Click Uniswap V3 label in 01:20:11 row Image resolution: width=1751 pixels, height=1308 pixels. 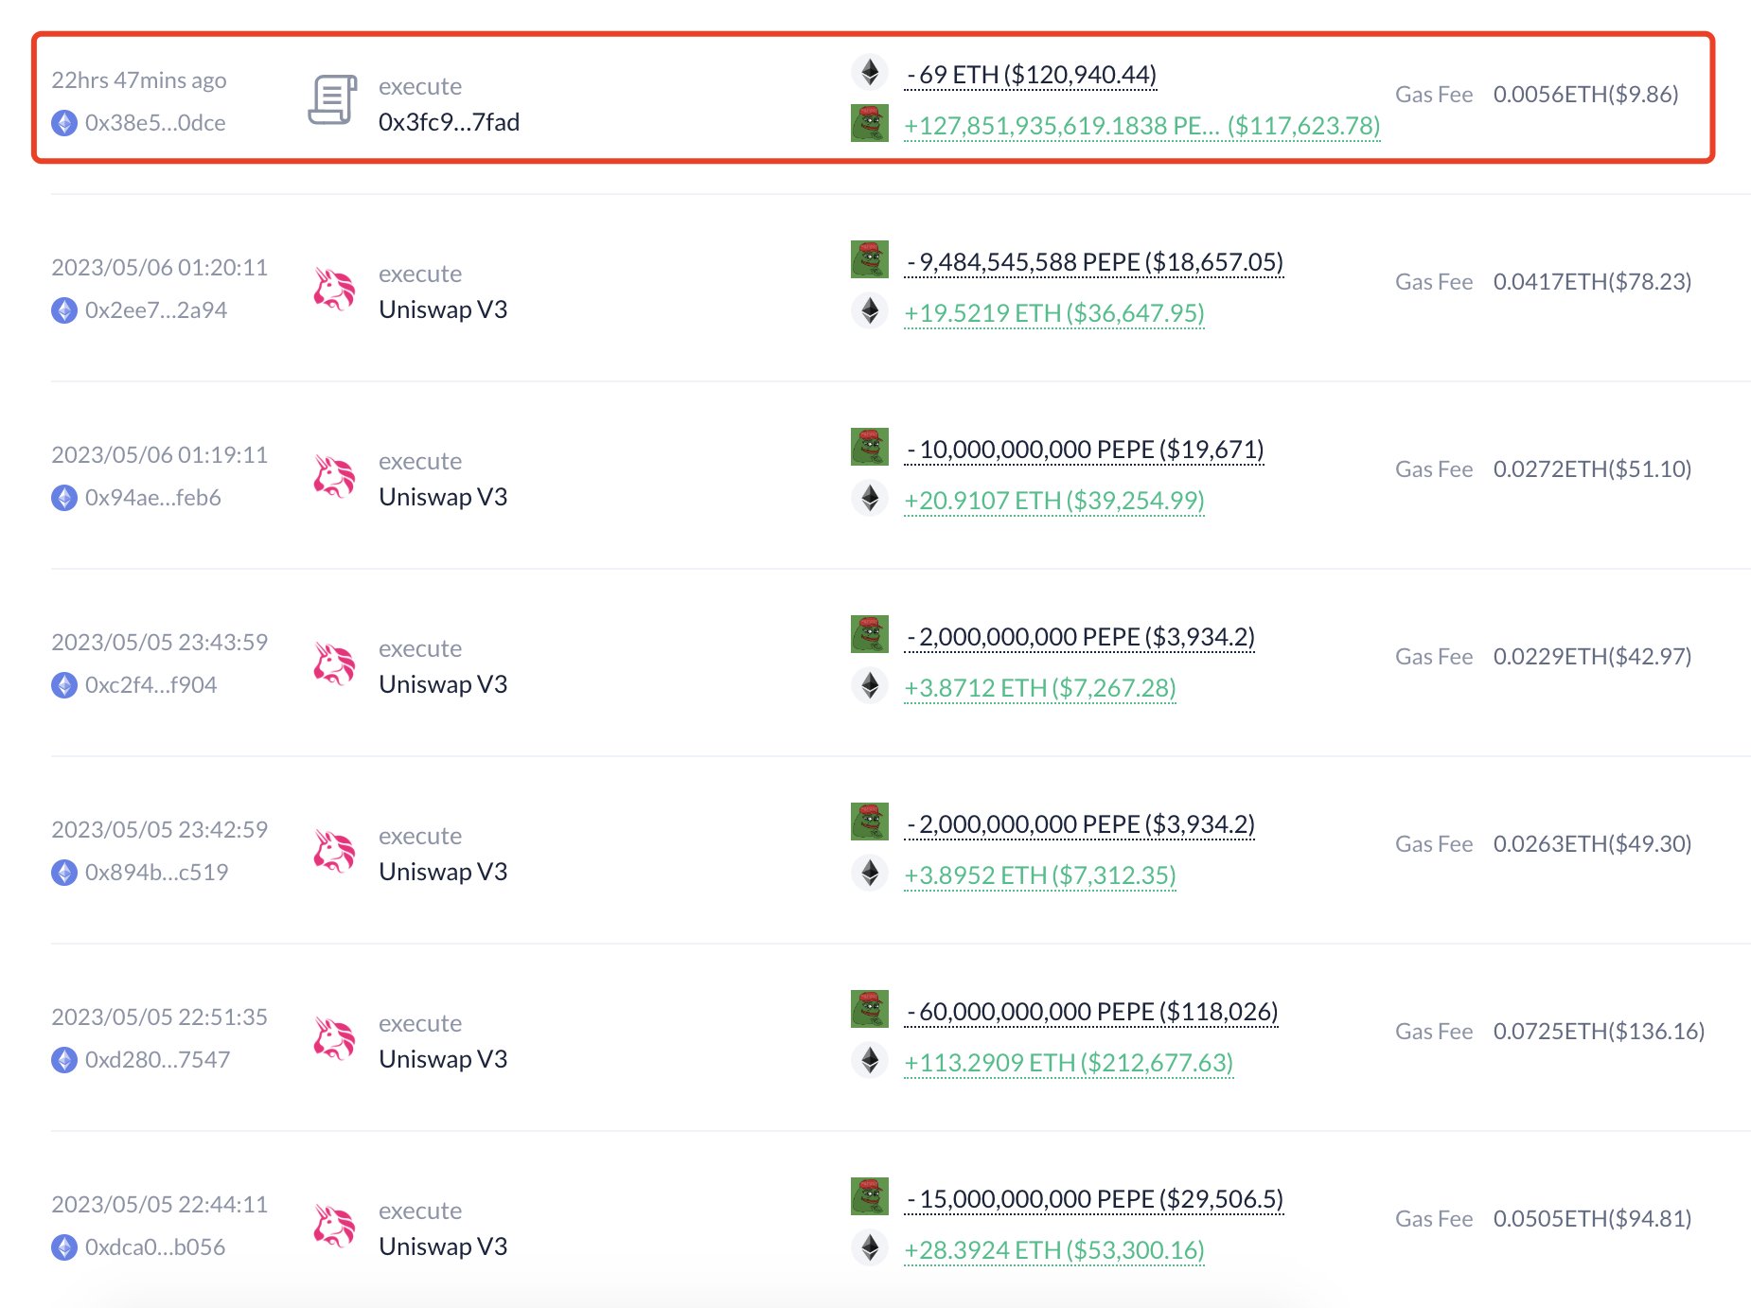click(443, 309)
